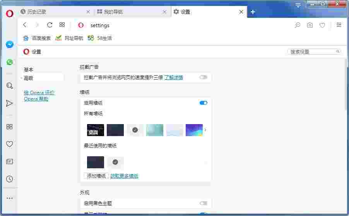The height and width of the screenshot is (216, 349).
Task: Open Speed Dial grid icon in sidebar
Action: tap(9, 127)
